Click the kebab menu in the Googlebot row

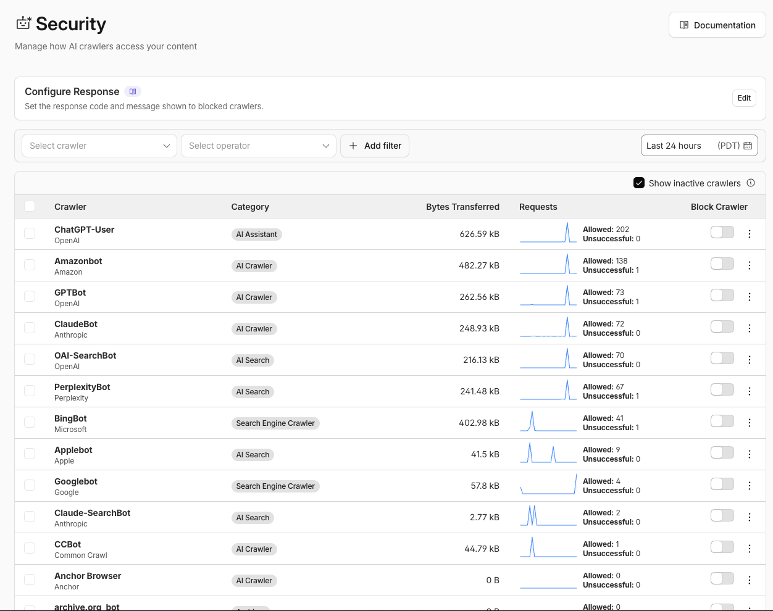pyautogui.click(x=750, y=486)
